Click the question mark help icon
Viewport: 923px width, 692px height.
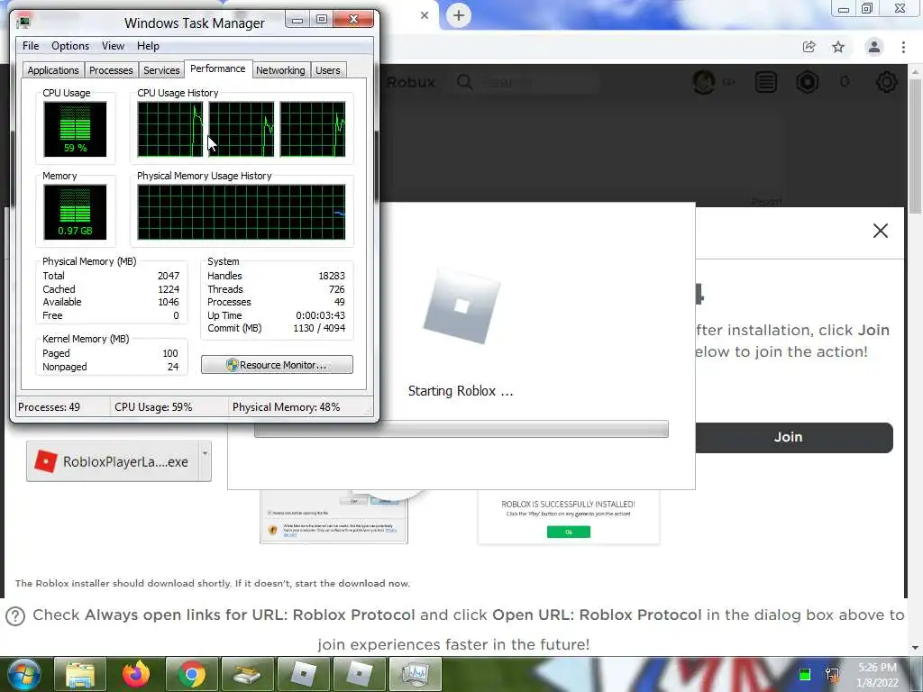tap(15, 616)
